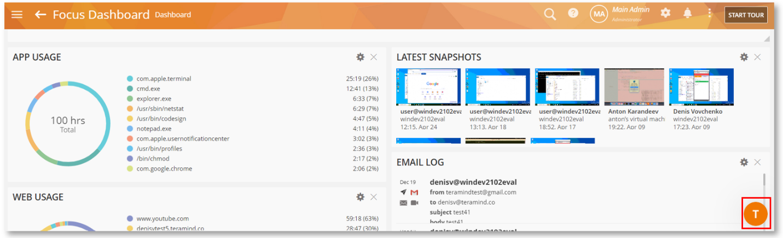The height and width of the screenshot is (238, 783).
Task: Click the video camera icon in email log
Action: pyautogui.click(x=414, y=202)
